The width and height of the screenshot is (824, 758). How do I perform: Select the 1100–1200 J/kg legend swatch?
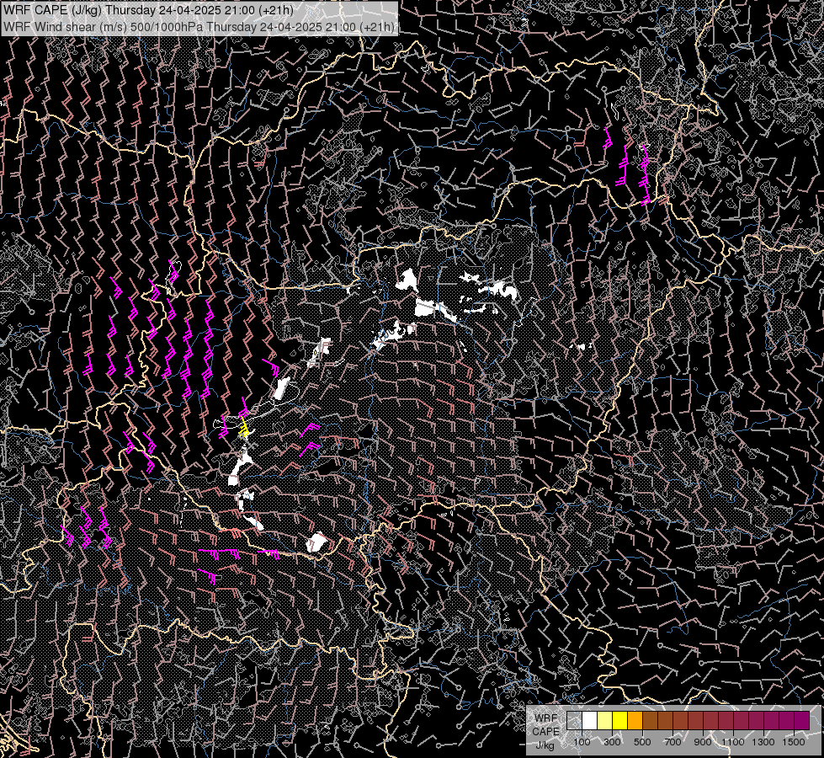pos(741,720)
